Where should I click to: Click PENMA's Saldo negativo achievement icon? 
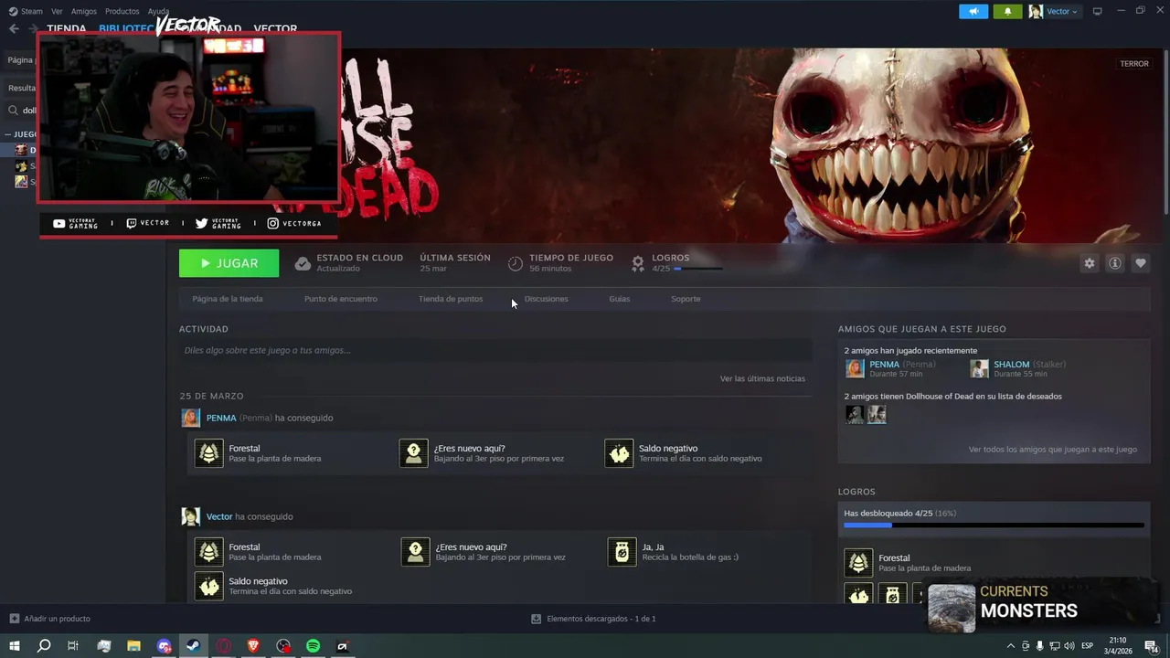(x=619, y=453)
